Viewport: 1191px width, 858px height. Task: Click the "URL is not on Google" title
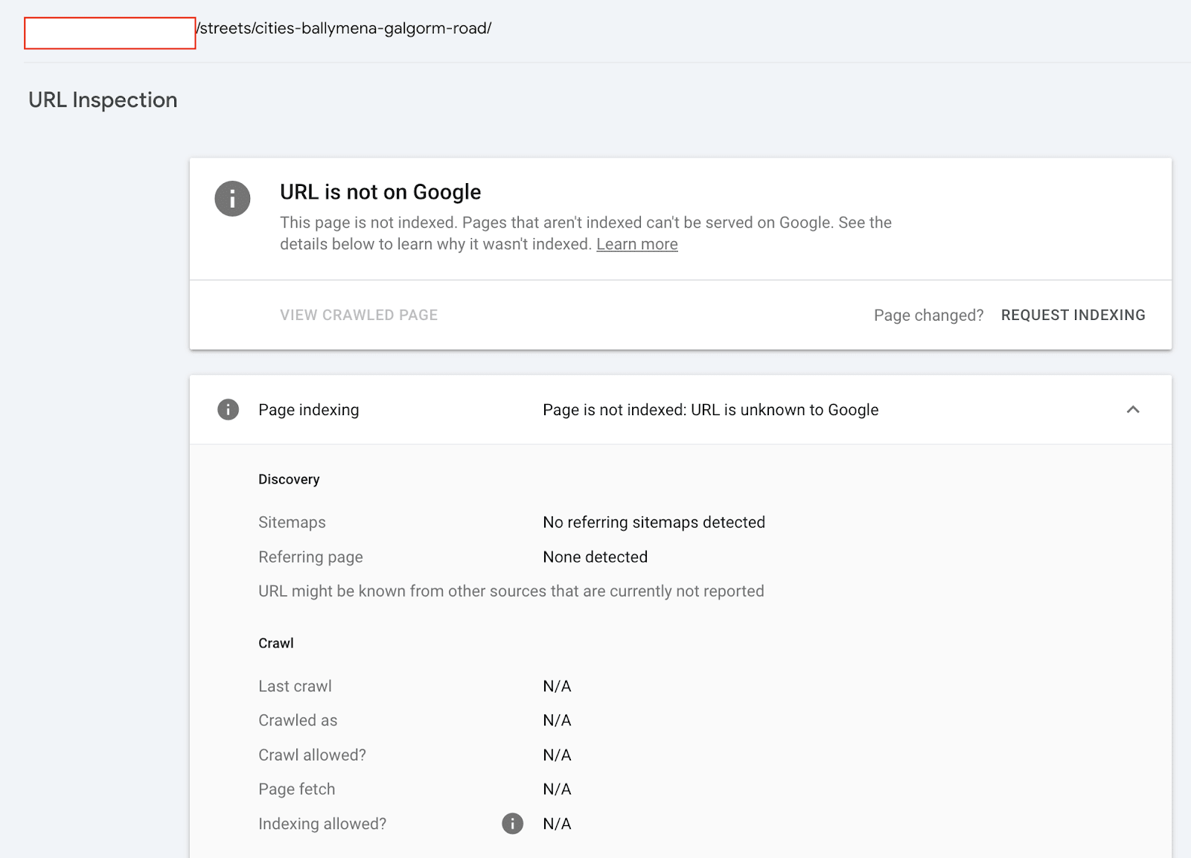click(380, 192)
